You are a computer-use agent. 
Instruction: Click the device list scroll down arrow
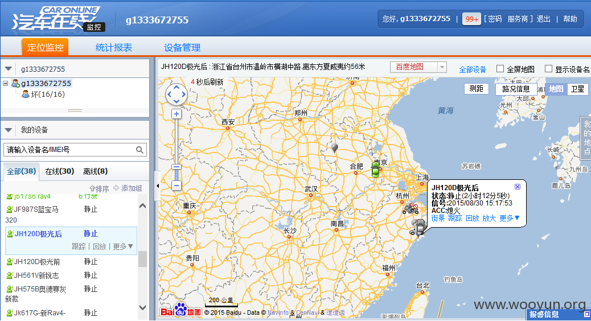click(142, 307)
